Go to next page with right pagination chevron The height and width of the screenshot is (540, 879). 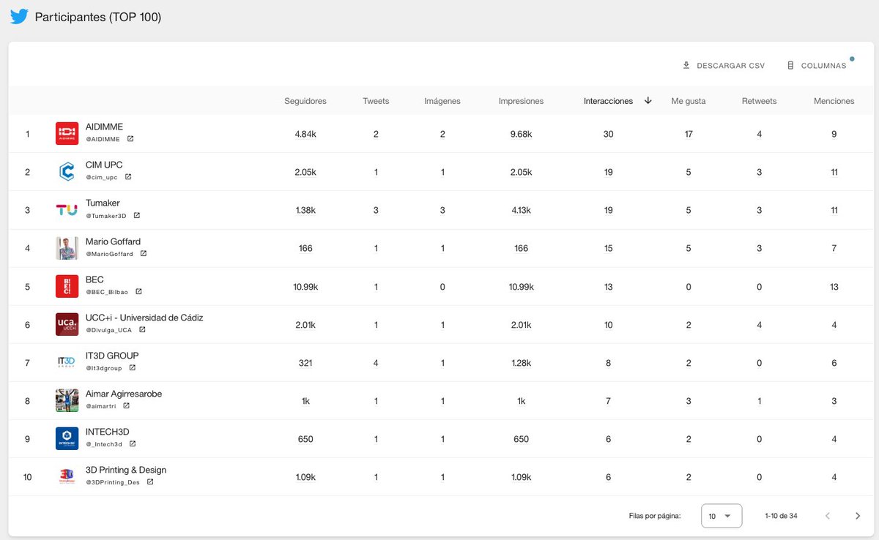(858, 515)
